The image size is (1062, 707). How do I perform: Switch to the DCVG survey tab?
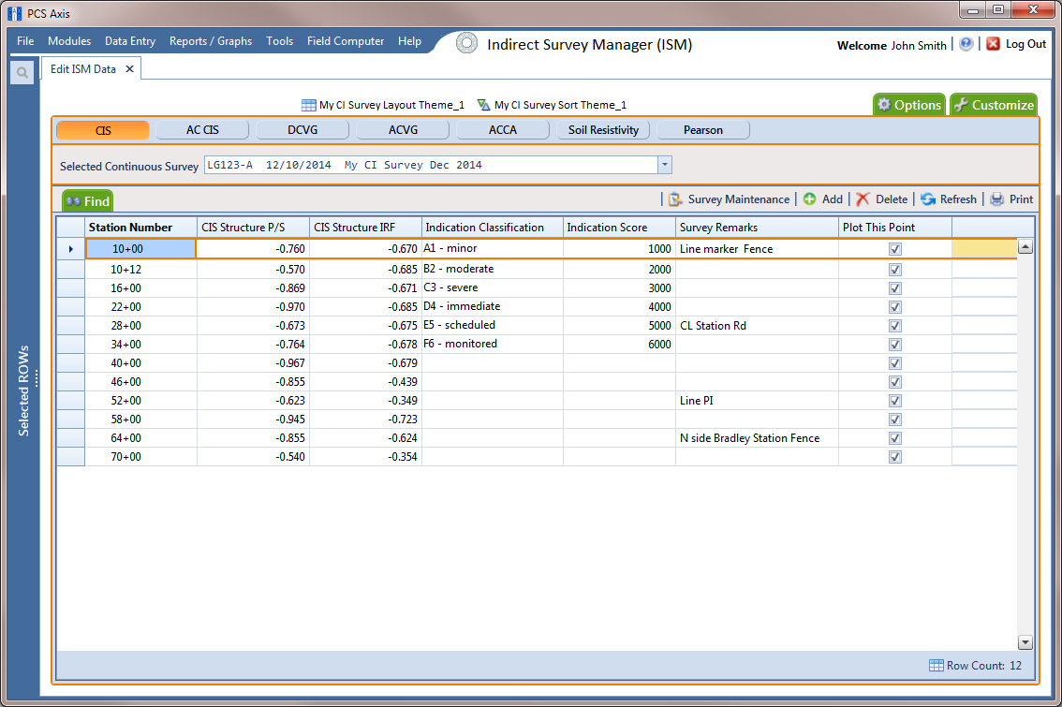click(302, 130)
